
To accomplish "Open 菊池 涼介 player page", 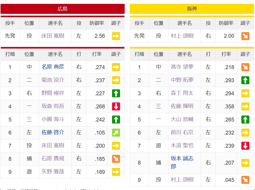I will (x=53, y=80).
